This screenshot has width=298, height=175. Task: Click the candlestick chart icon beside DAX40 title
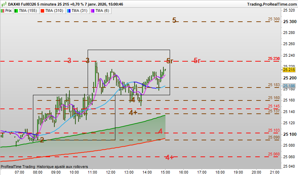(x=4, y=4)
